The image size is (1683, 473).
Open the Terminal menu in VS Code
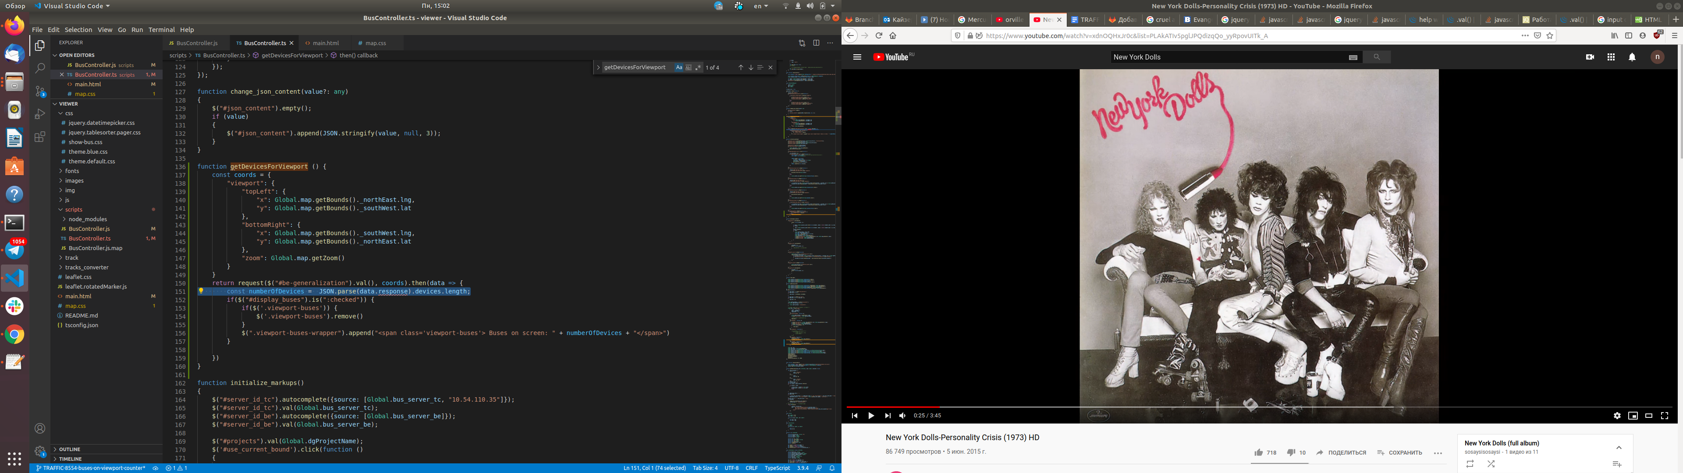[x=161, y=29]
